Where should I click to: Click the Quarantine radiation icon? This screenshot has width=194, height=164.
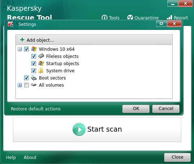tap(130, 17)
